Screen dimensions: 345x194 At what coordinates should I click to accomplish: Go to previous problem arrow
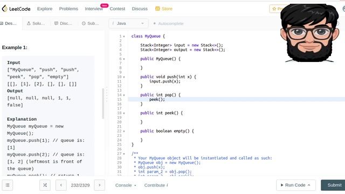61,185
